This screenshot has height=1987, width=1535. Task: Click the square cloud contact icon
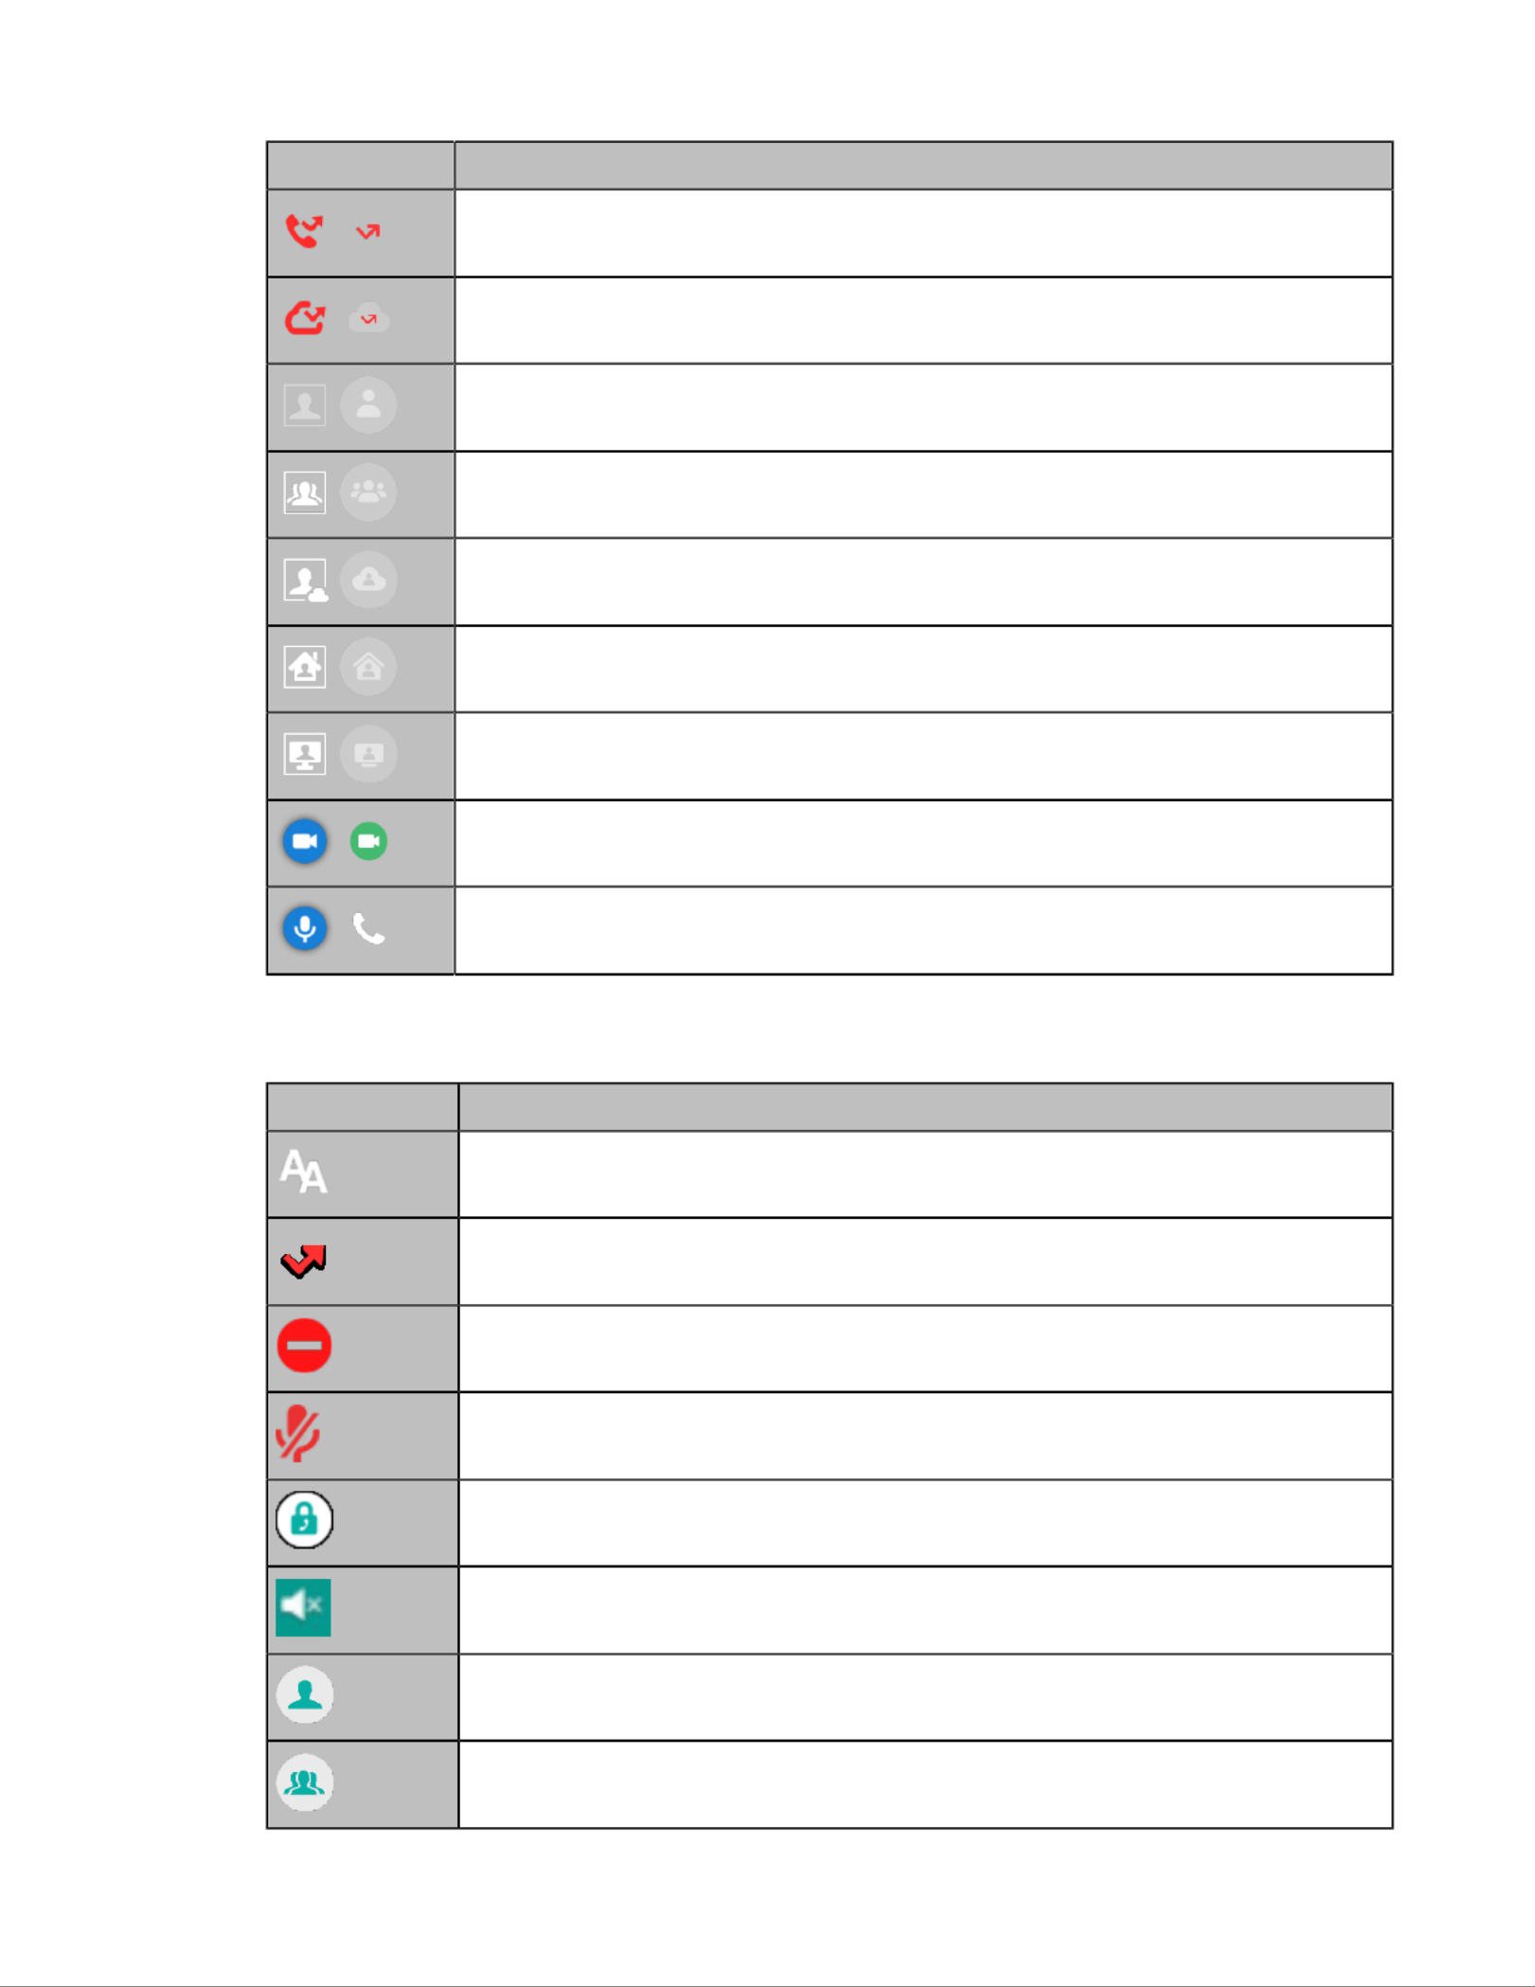point(306,581)
